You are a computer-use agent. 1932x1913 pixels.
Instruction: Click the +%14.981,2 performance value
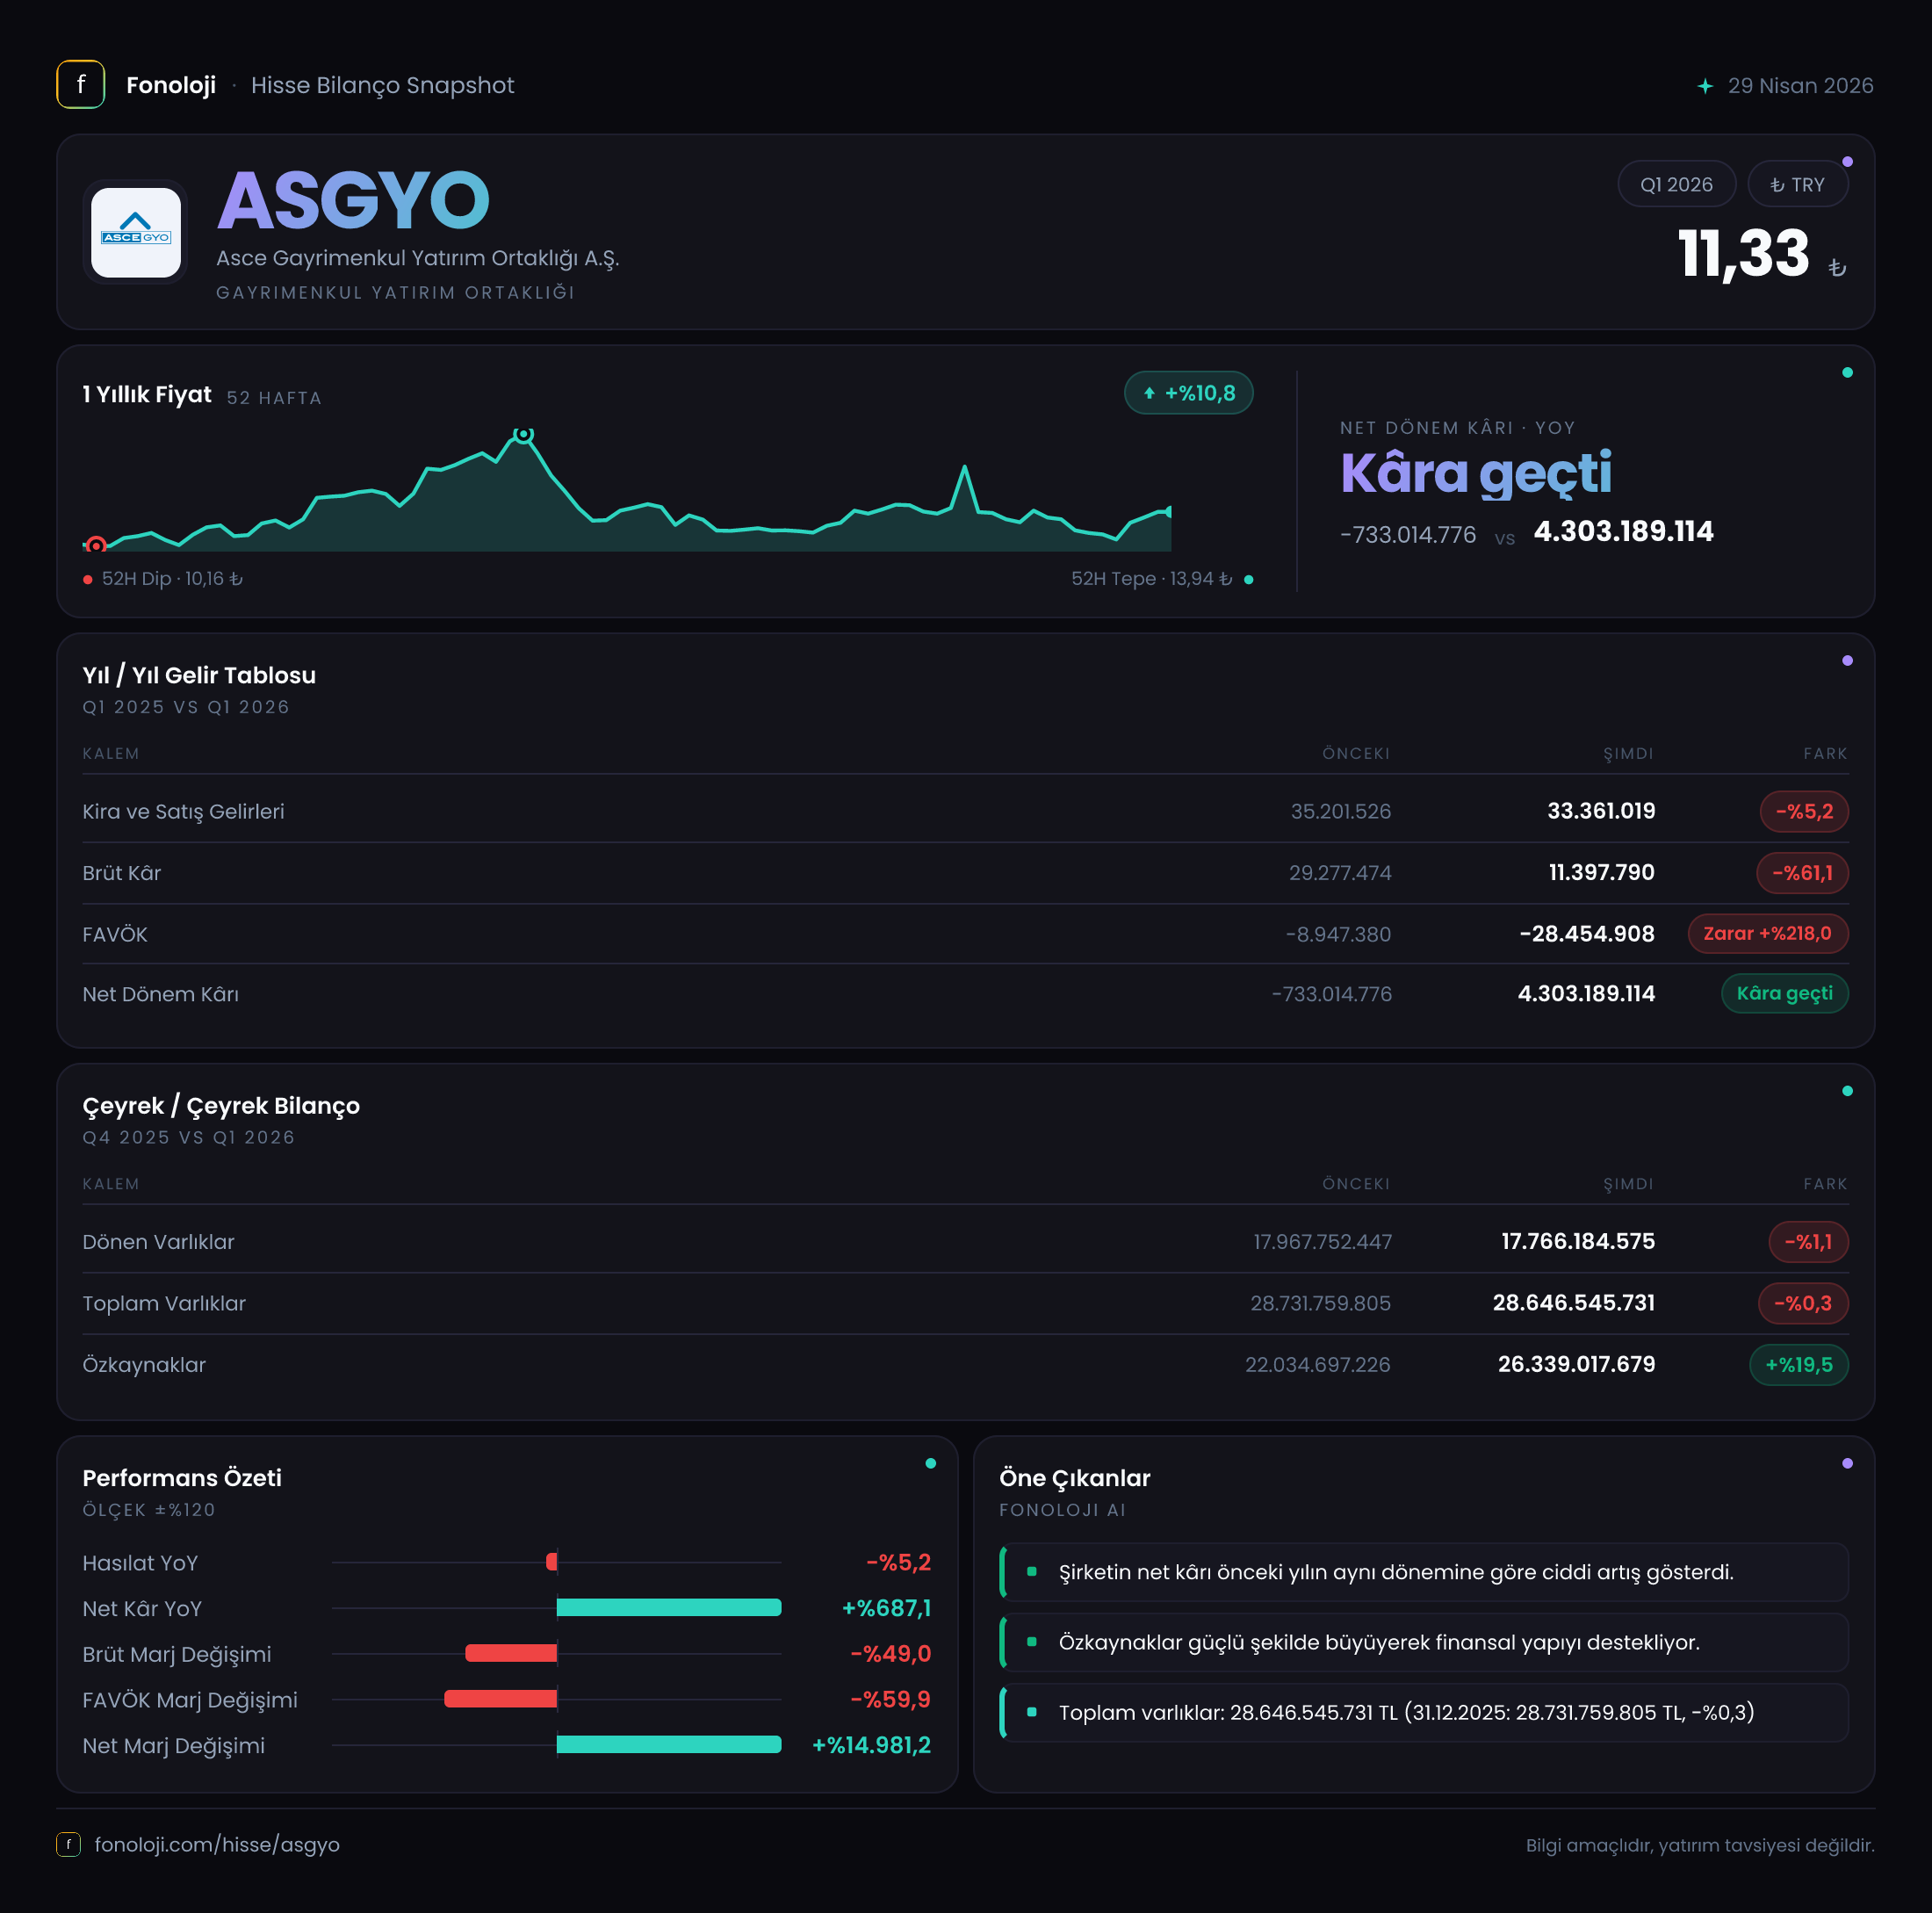tap(871, 1745)
